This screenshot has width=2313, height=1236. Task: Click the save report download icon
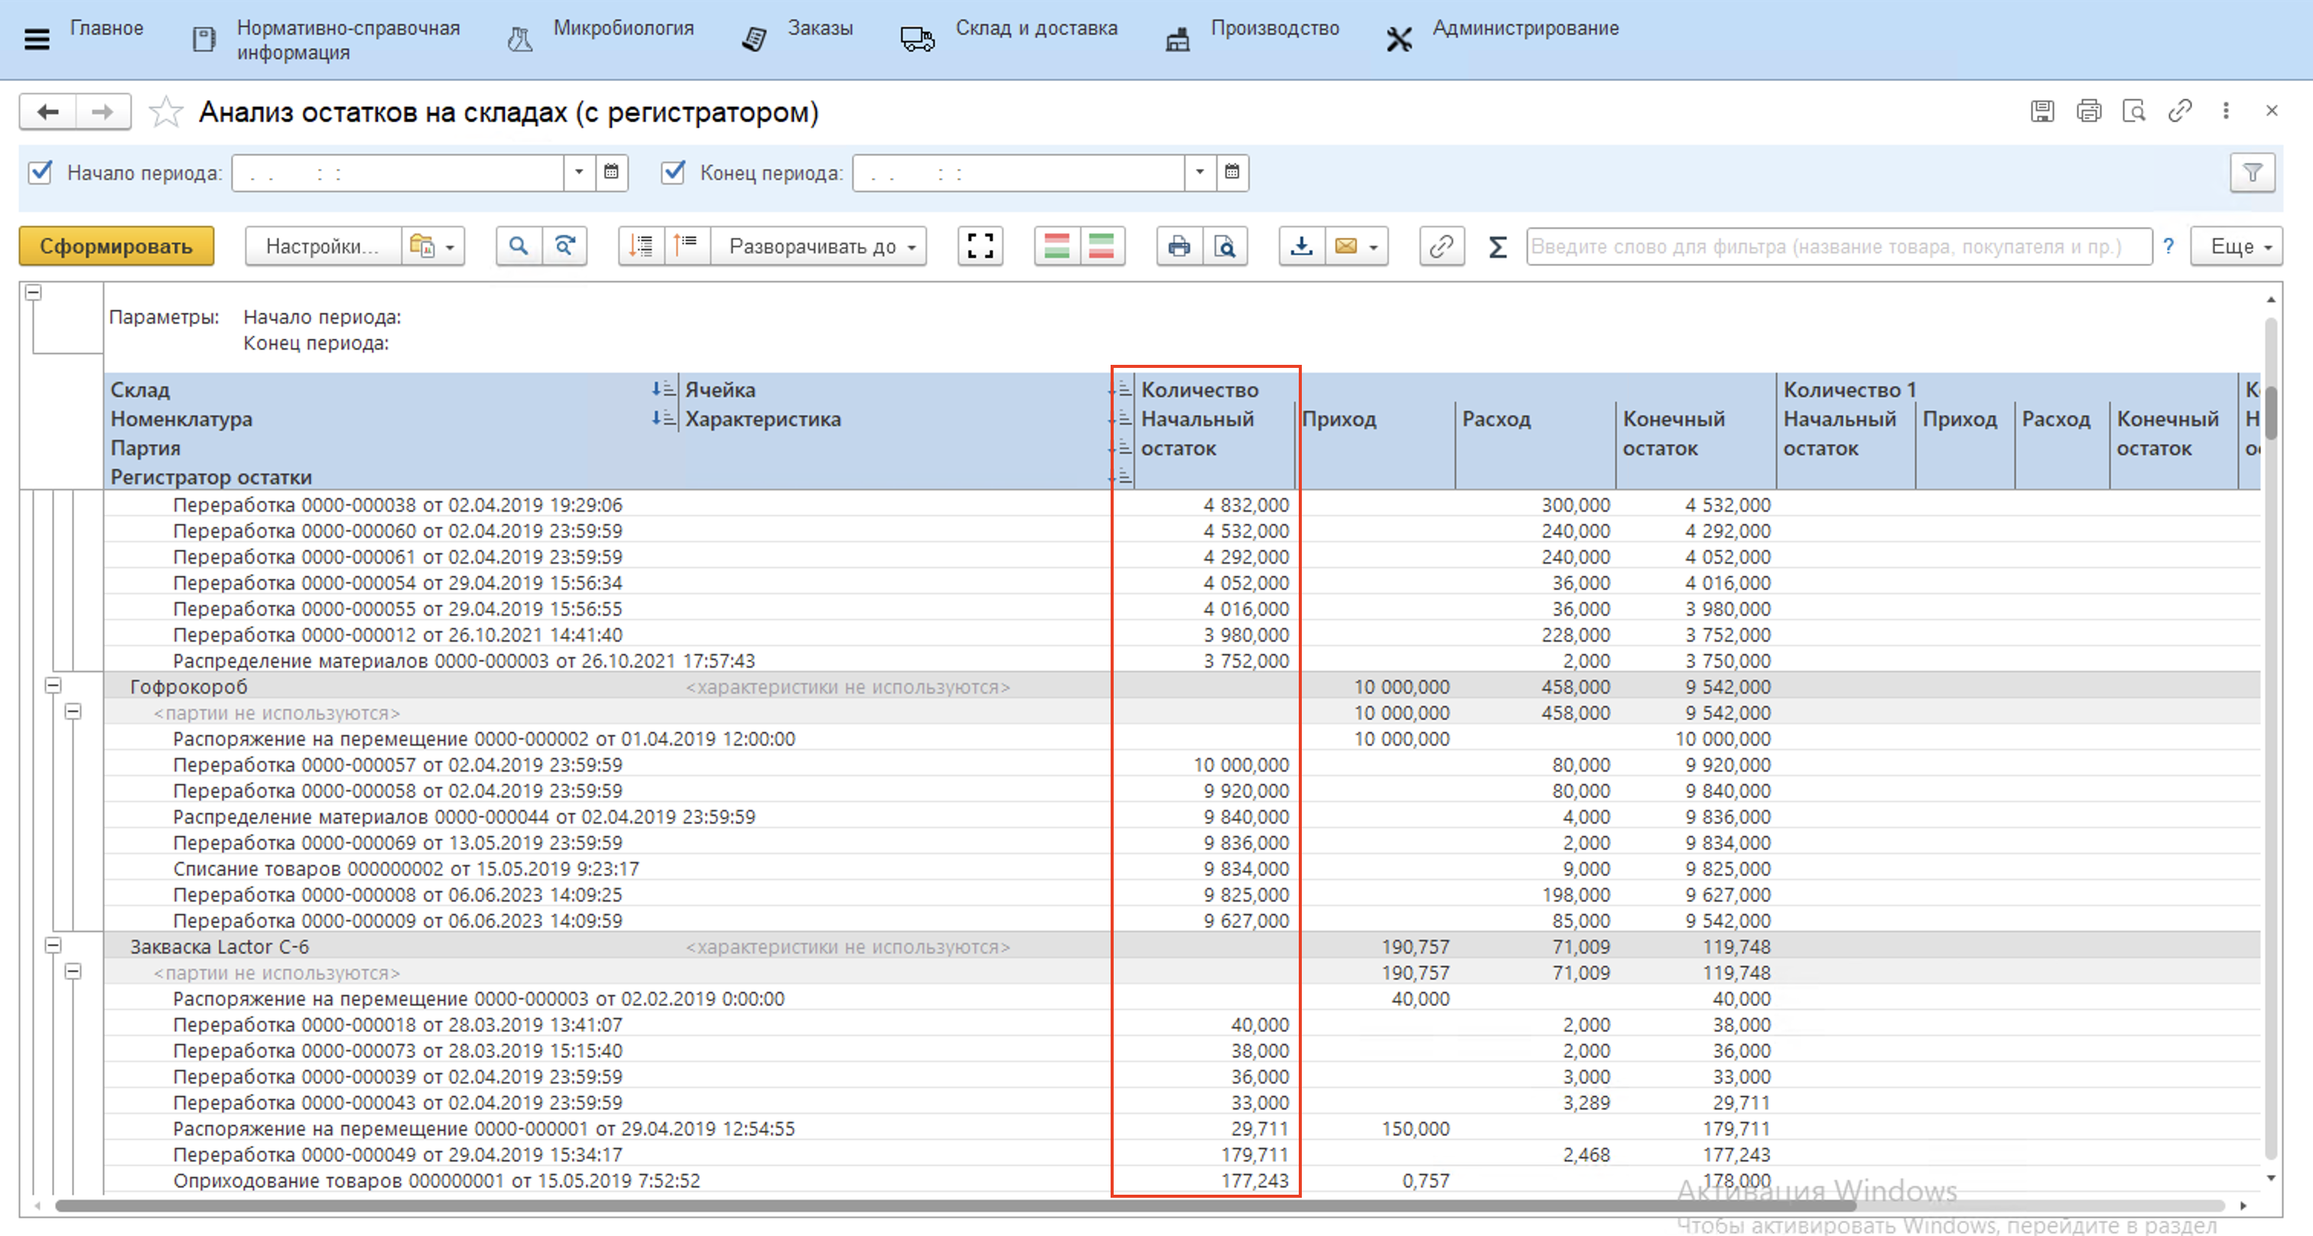[x=1301, y=246]
